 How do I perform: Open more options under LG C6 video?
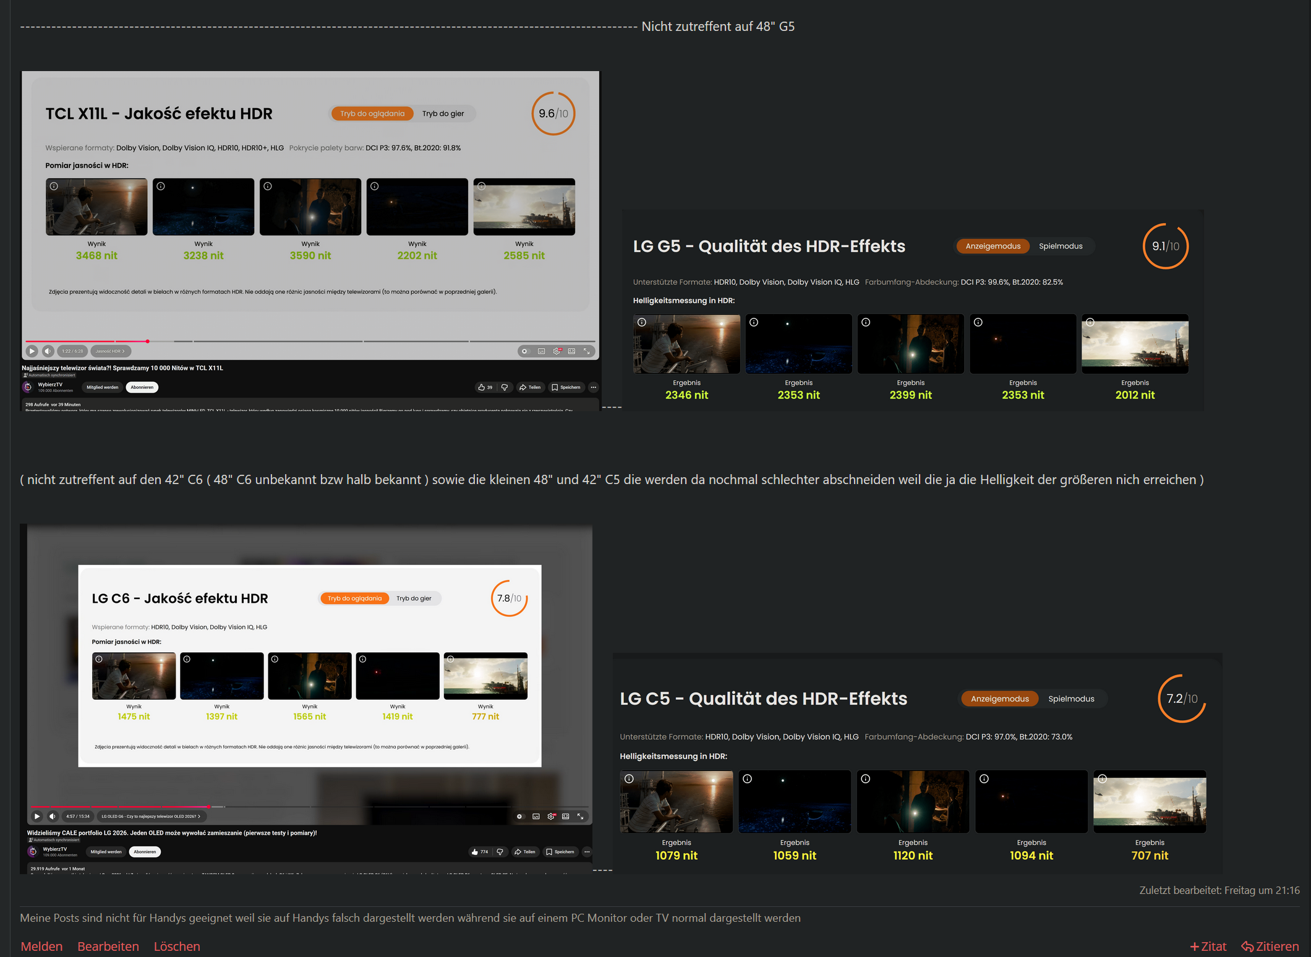pos(587,852)
